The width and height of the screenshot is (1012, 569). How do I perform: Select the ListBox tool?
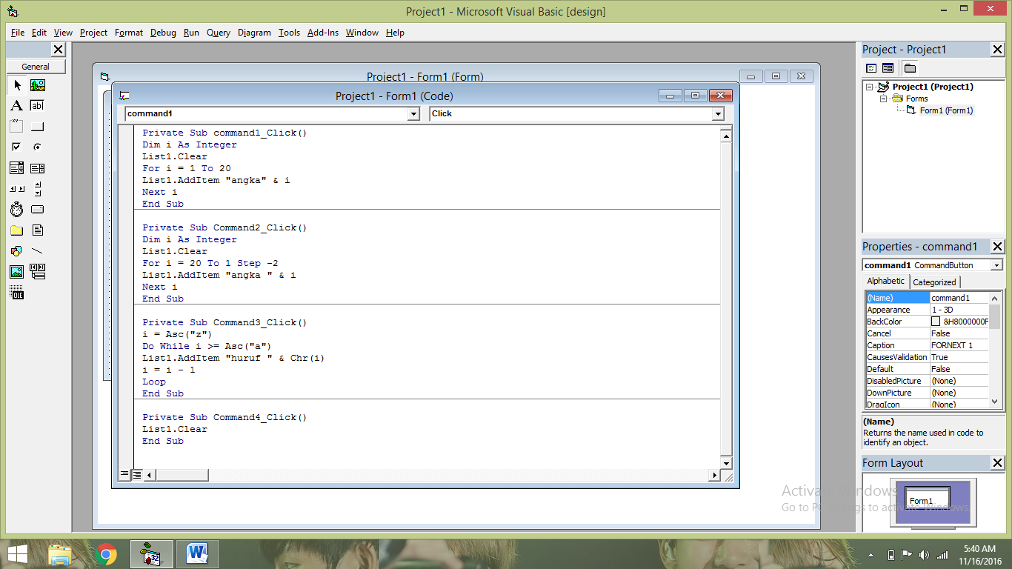38,167
